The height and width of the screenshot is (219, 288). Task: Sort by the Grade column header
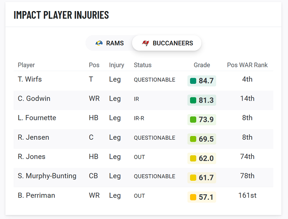click(x=202, y=65)
